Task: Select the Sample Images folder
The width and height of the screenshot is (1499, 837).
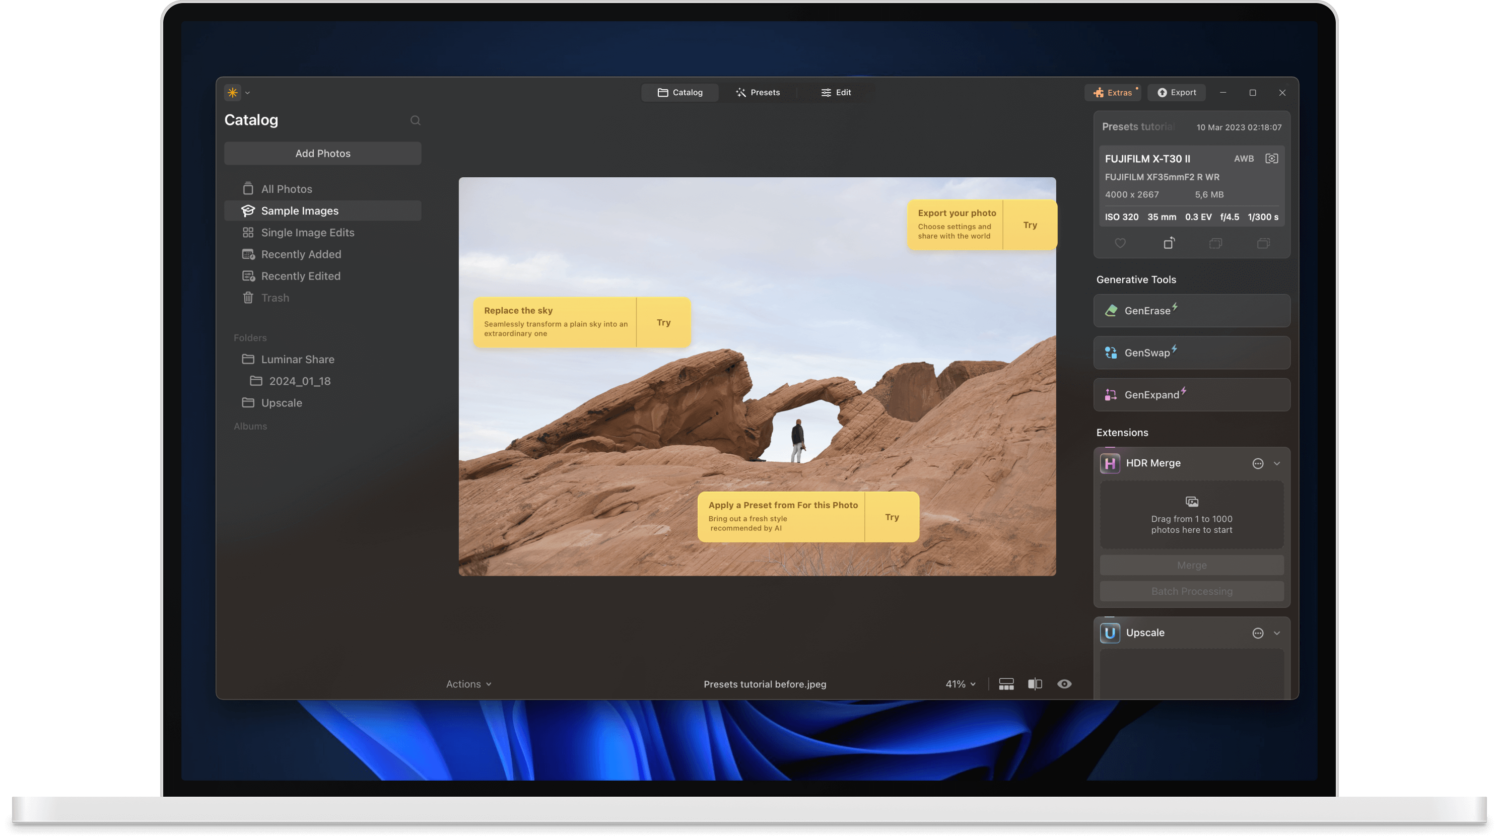Action: point(299,211)
